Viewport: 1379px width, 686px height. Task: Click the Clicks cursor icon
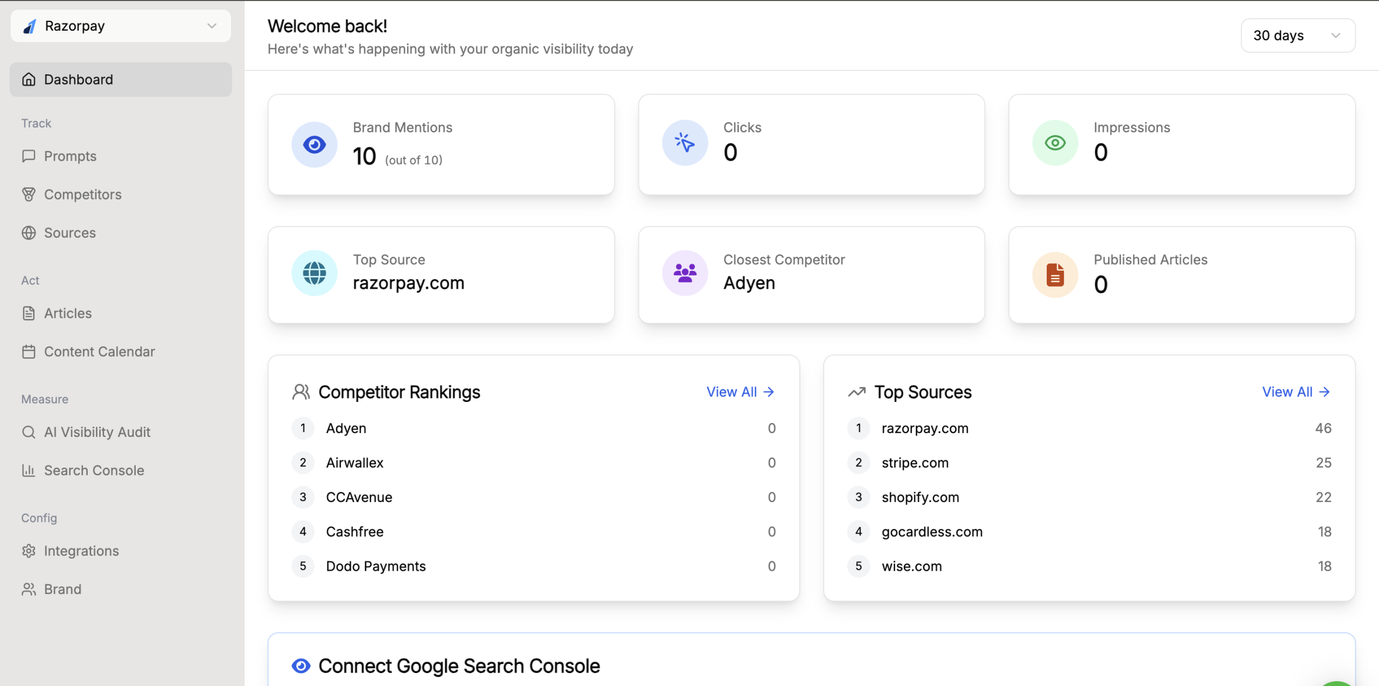(685, 143)
